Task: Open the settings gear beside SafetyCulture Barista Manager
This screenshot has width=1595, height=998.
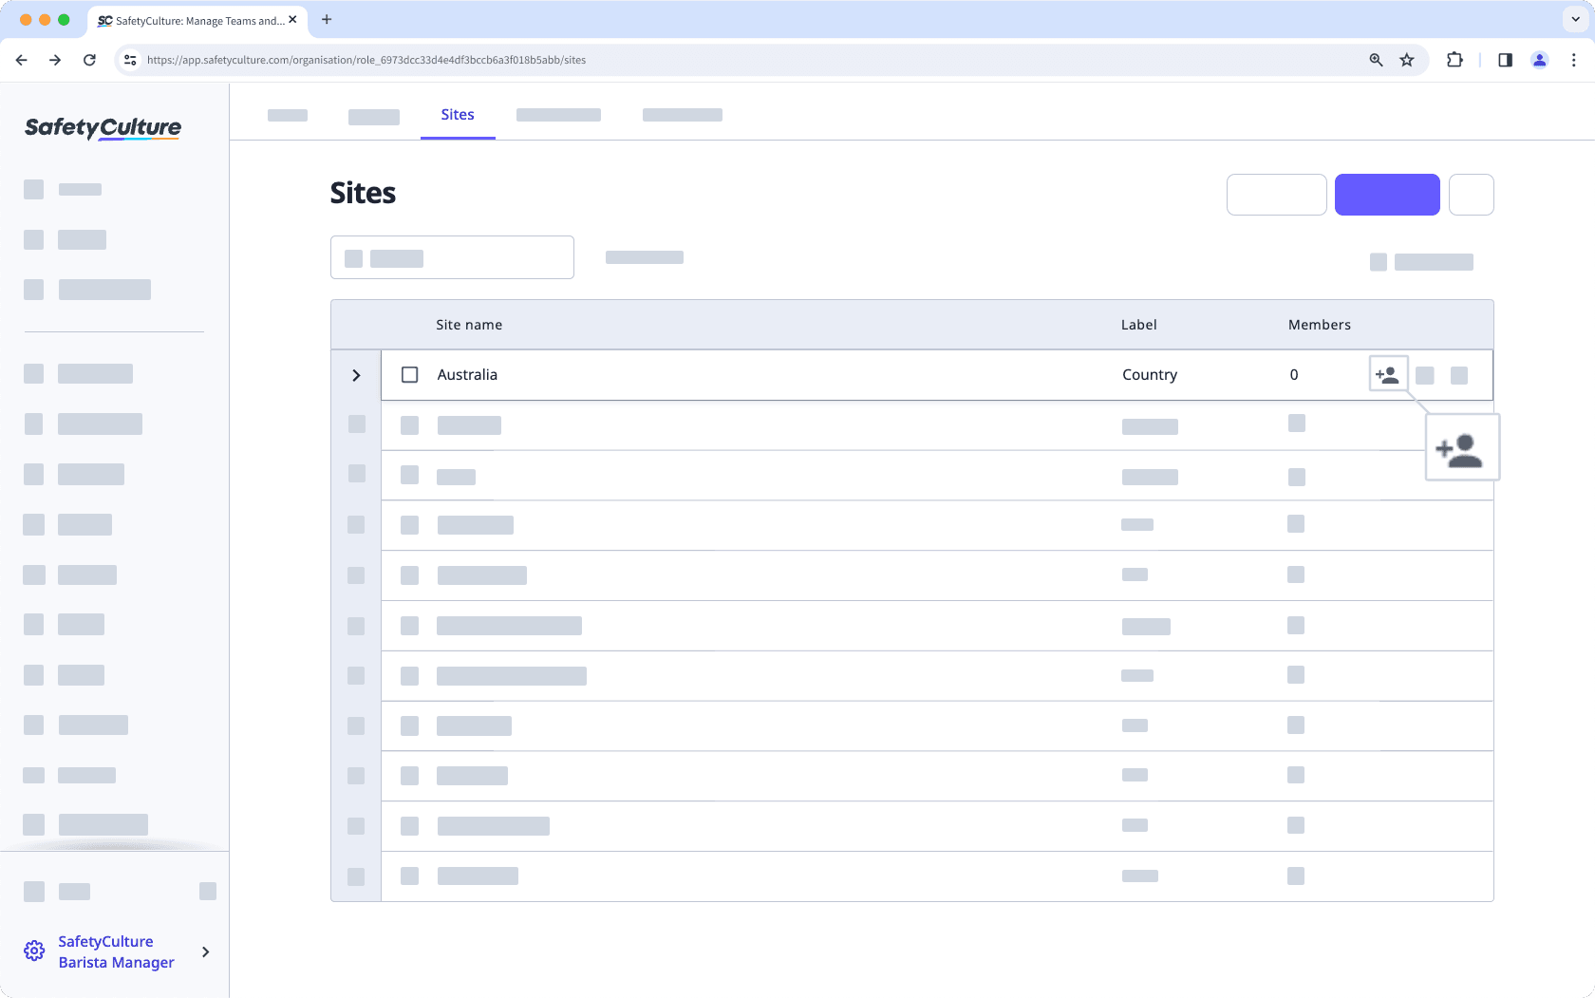Action: (34, 951)
